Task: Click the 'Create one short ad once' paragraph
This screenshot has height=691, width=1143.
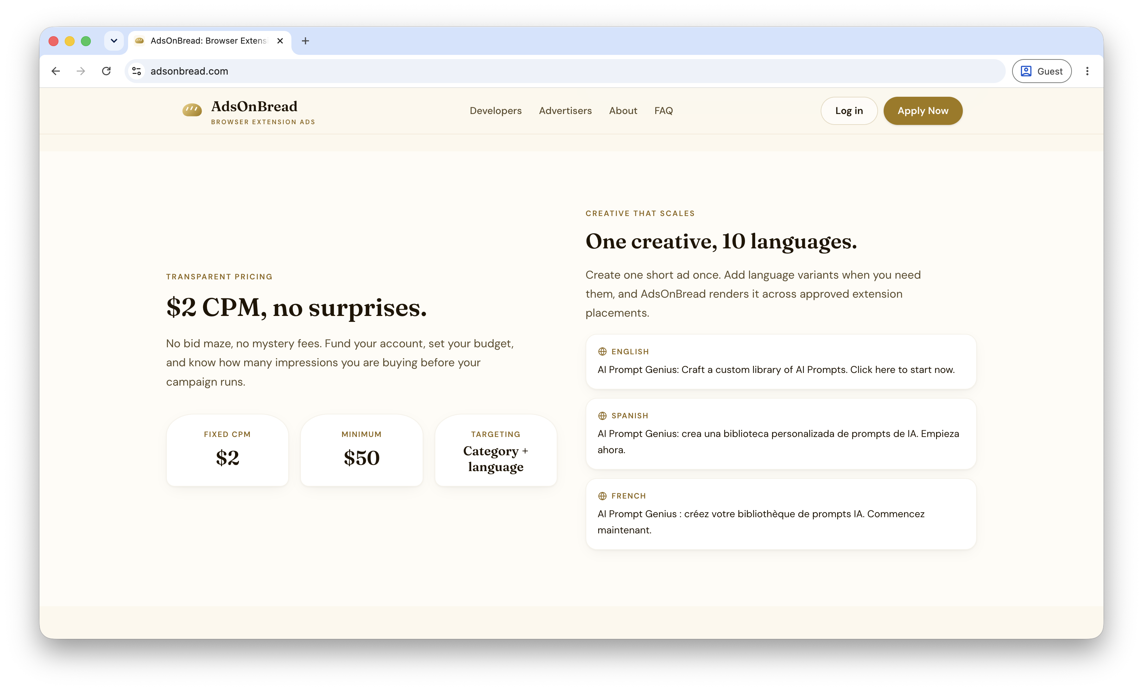Action: click(753, 294)
